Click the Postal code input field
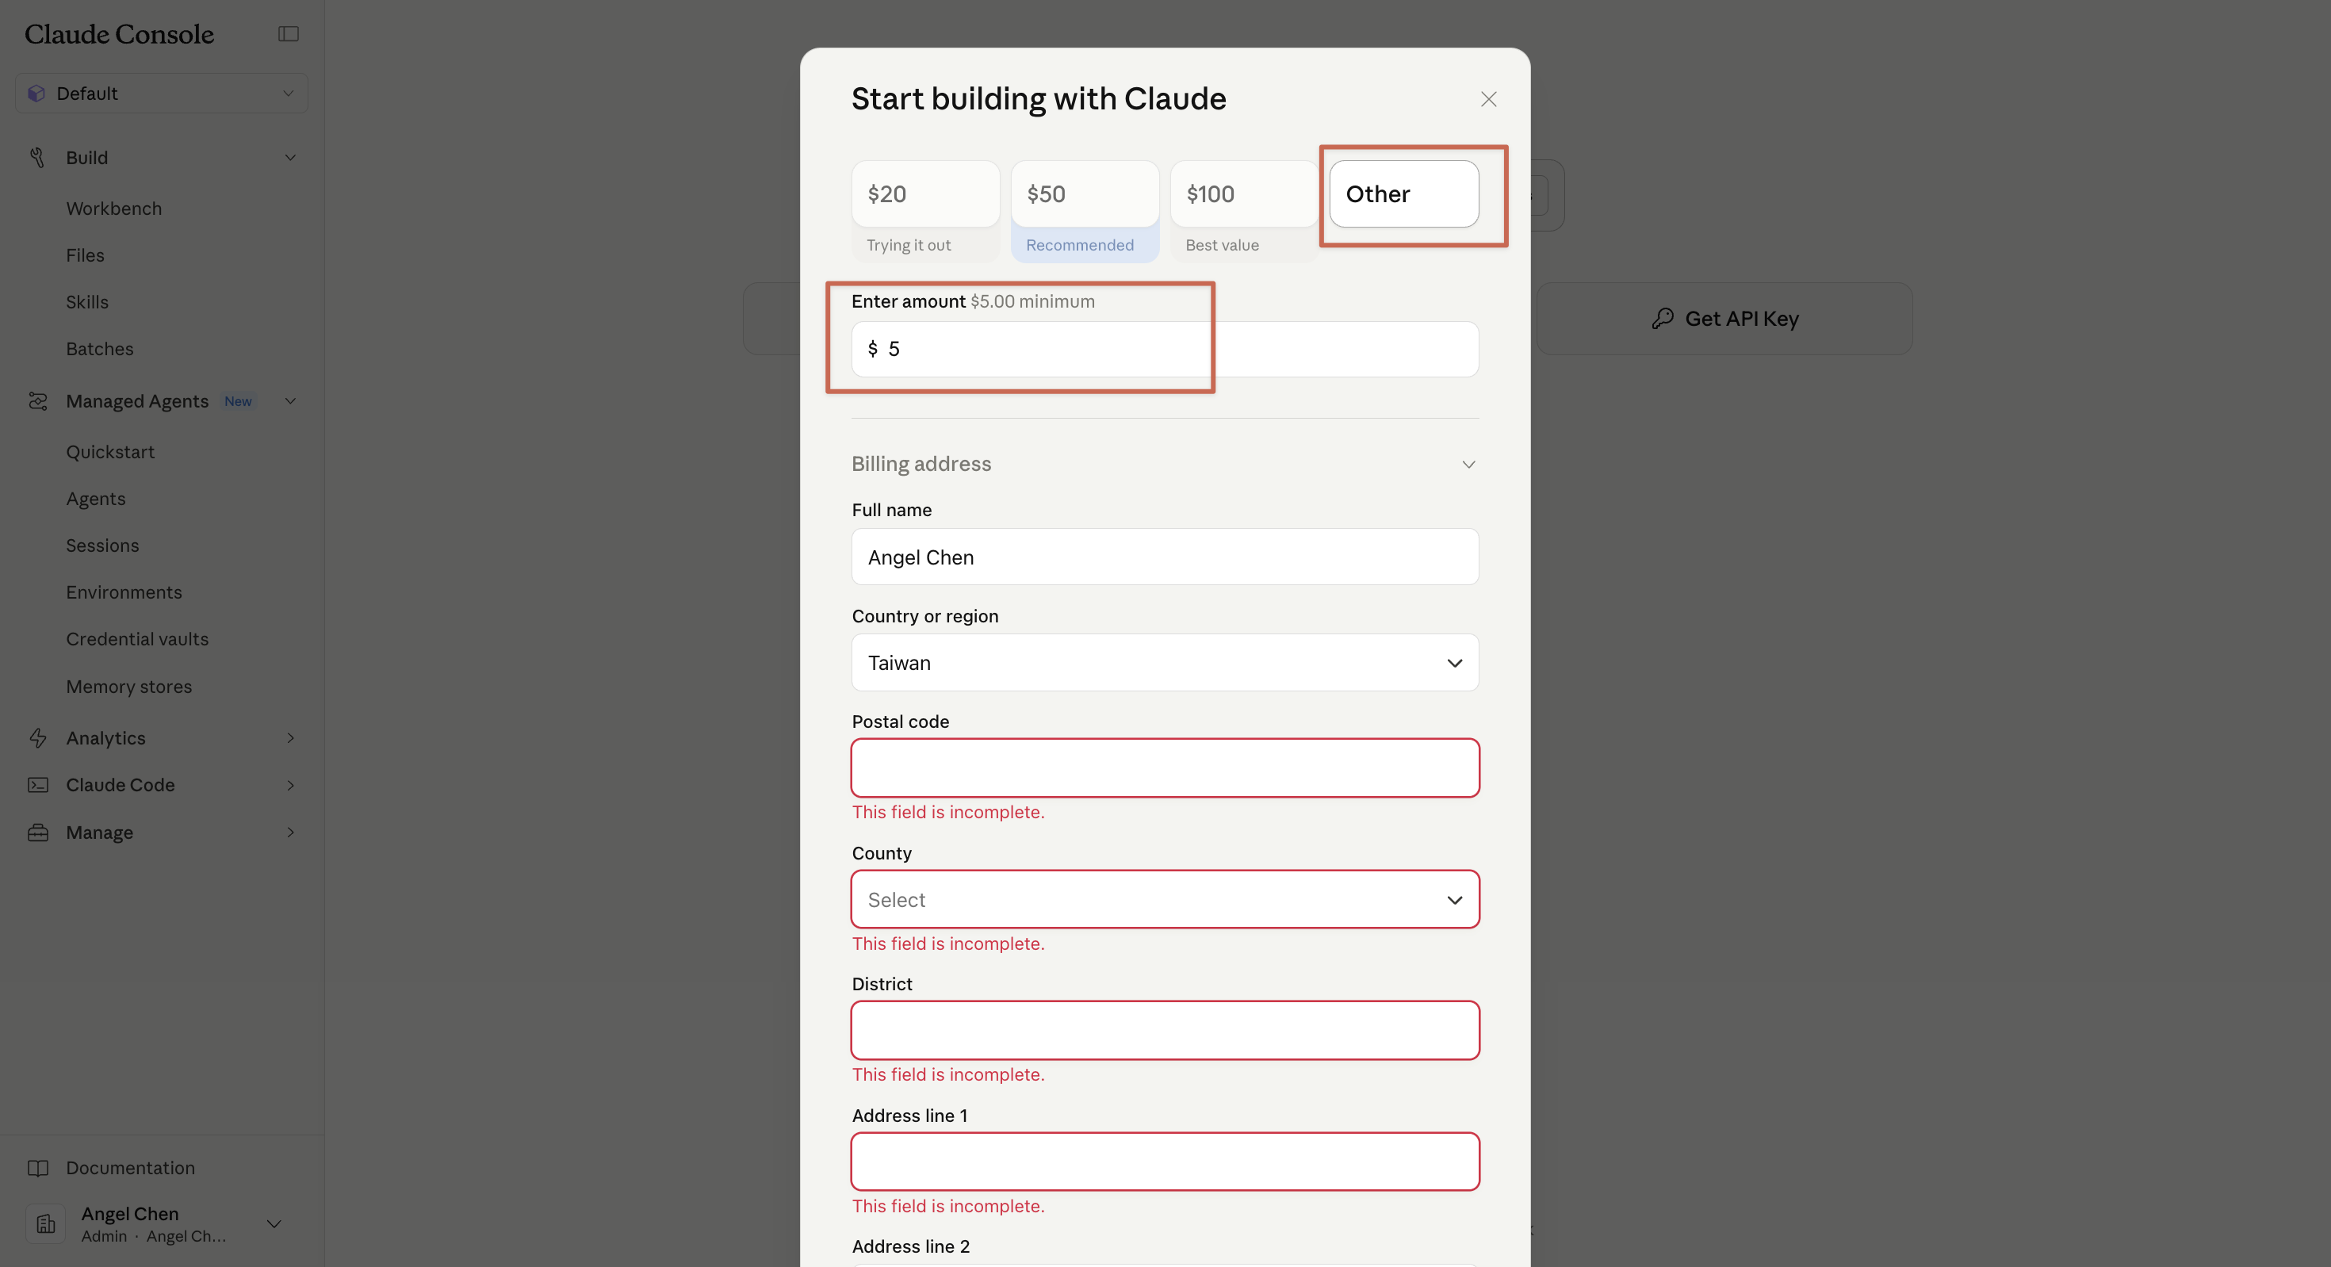Image resolution: width=2331 pixels, height=1267 pixels. pyautogui.click(x=1165, y=767)
